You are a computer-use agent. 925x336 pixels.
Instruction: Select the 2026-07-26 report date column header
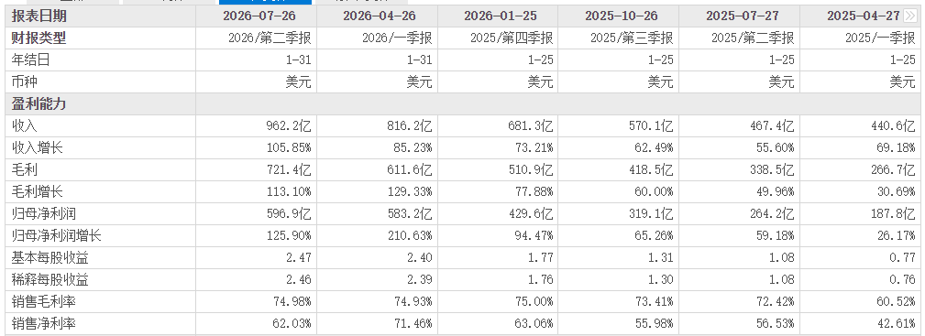tap(259, 16)
